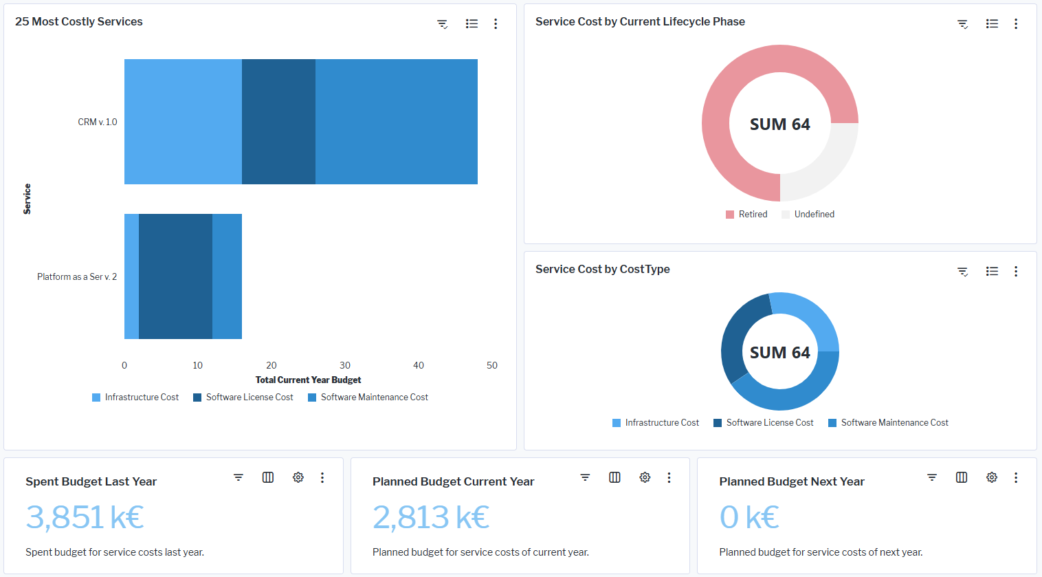Click the 2,813 k€ planned budget value
The width and height of the screenshot is (1042, 577).
point(431,517)
